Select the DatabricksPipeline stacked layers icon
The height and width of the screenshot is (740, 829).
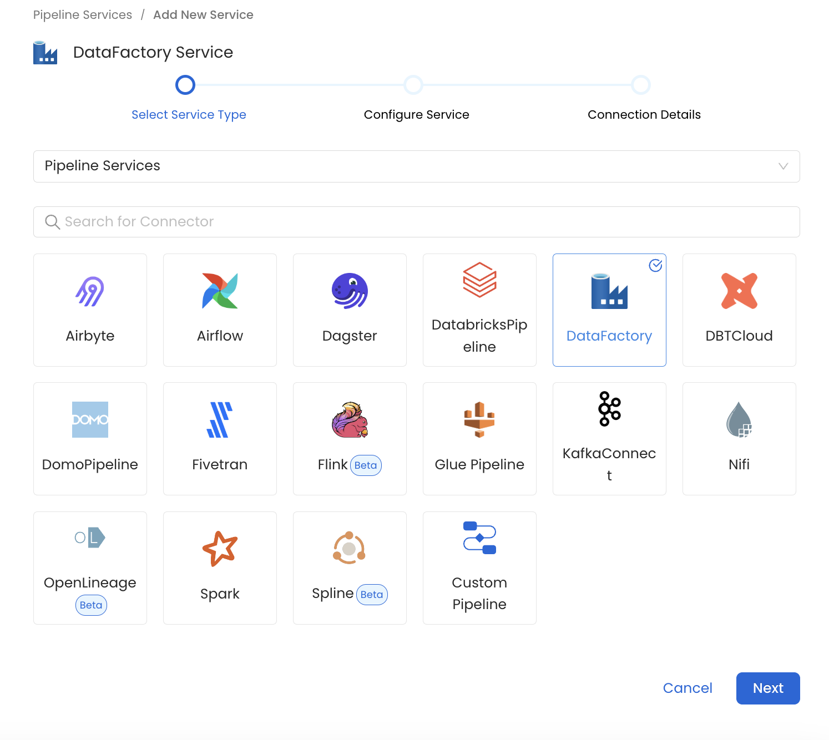tap(479, 280)
